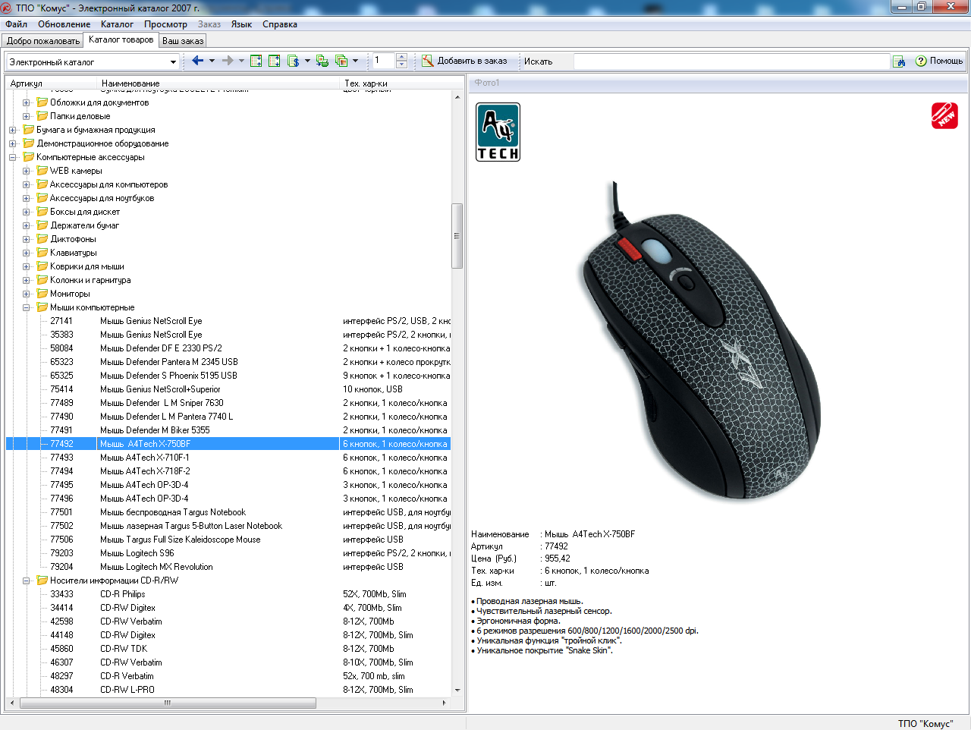Screen dimensions: 971x730
Task: Click the folder icon of WEB камеры
Action: pyautogui.click(x=42, y=171)
